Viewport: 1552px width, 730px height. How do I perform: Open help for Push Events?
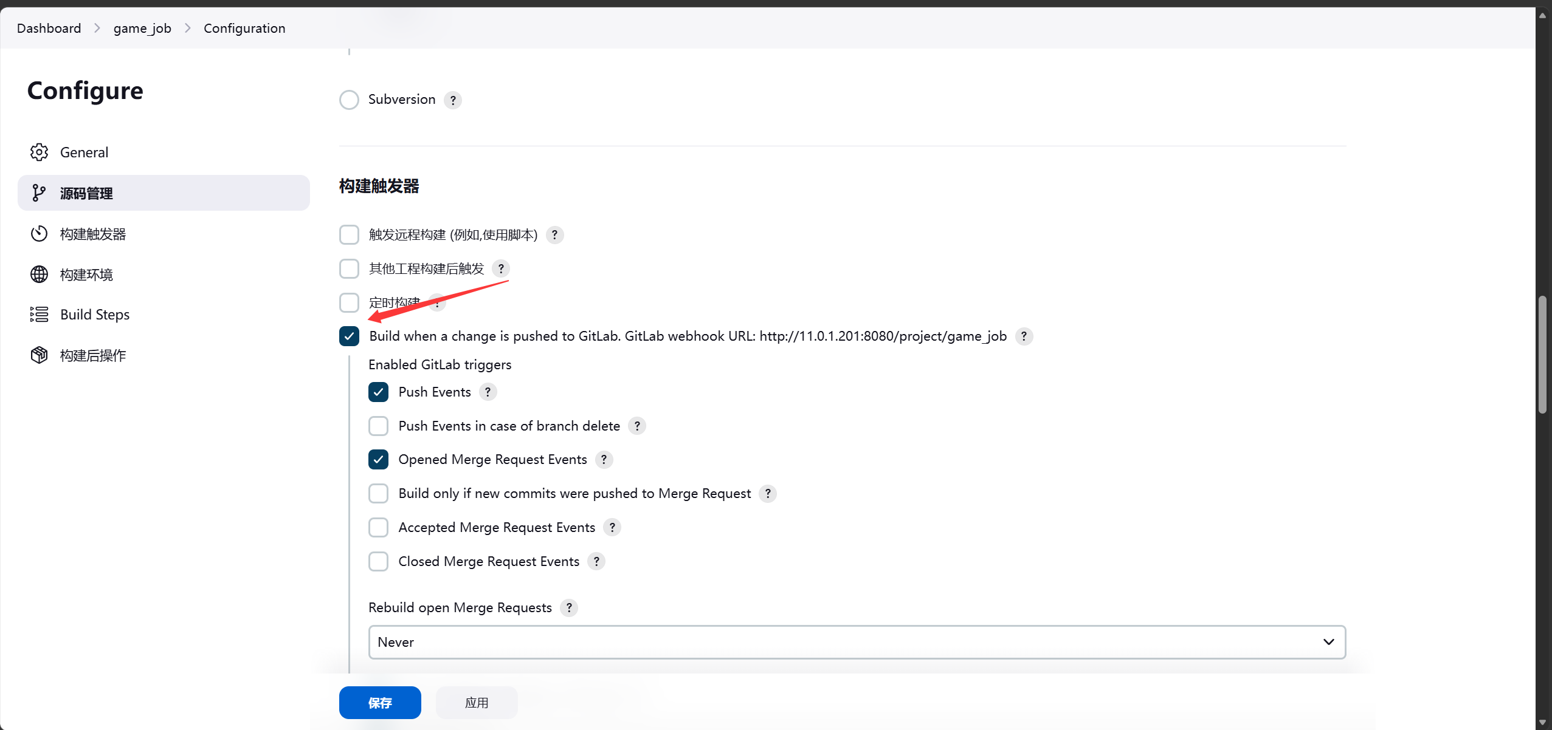pos(488,392)
